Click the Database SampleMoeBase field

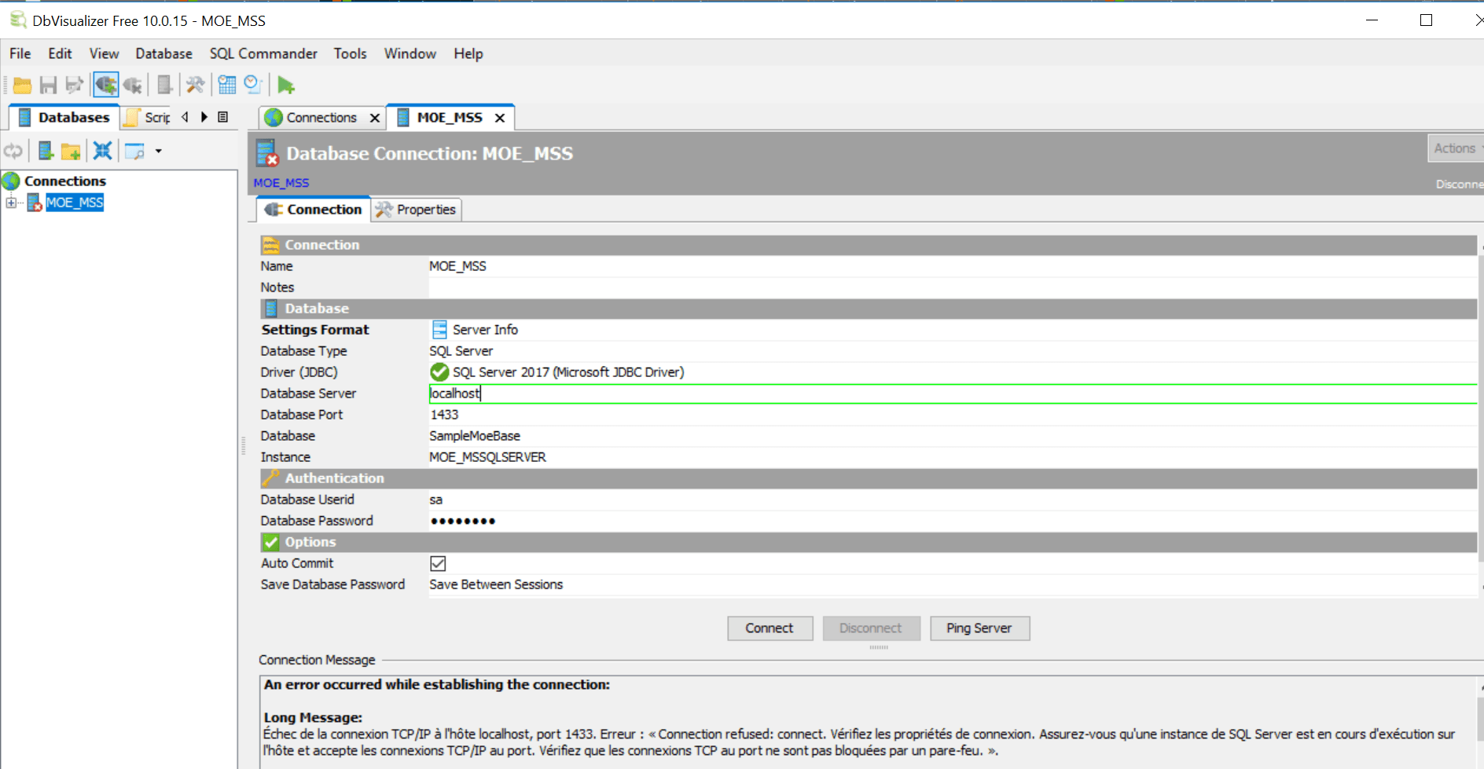tap(953, 436)
